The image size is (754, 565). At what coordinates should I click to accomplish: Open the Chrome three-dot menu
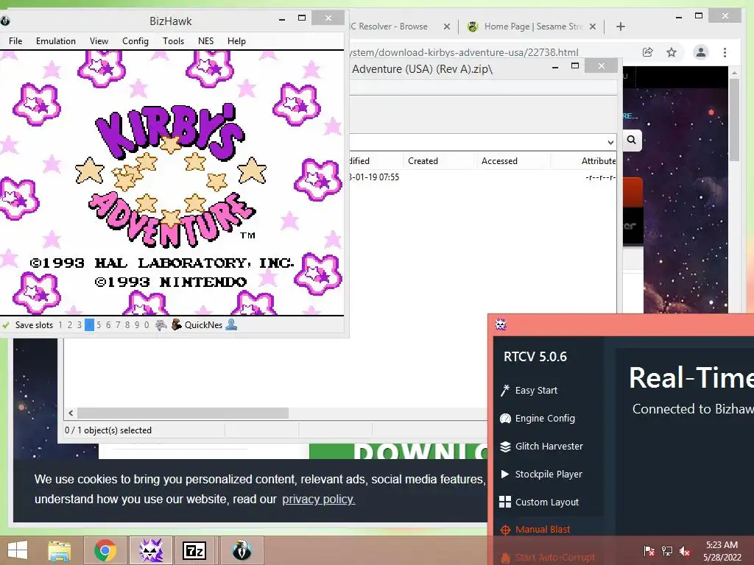point(725,52)
